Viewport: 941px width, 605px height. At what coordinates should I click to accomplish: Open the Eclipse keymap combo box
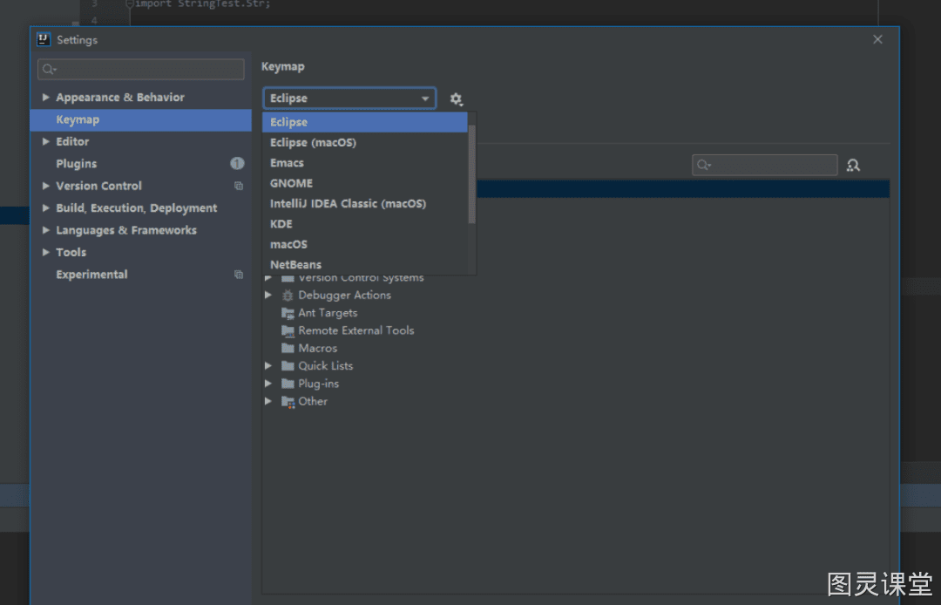pyautogui.click(x=349, y=99)
